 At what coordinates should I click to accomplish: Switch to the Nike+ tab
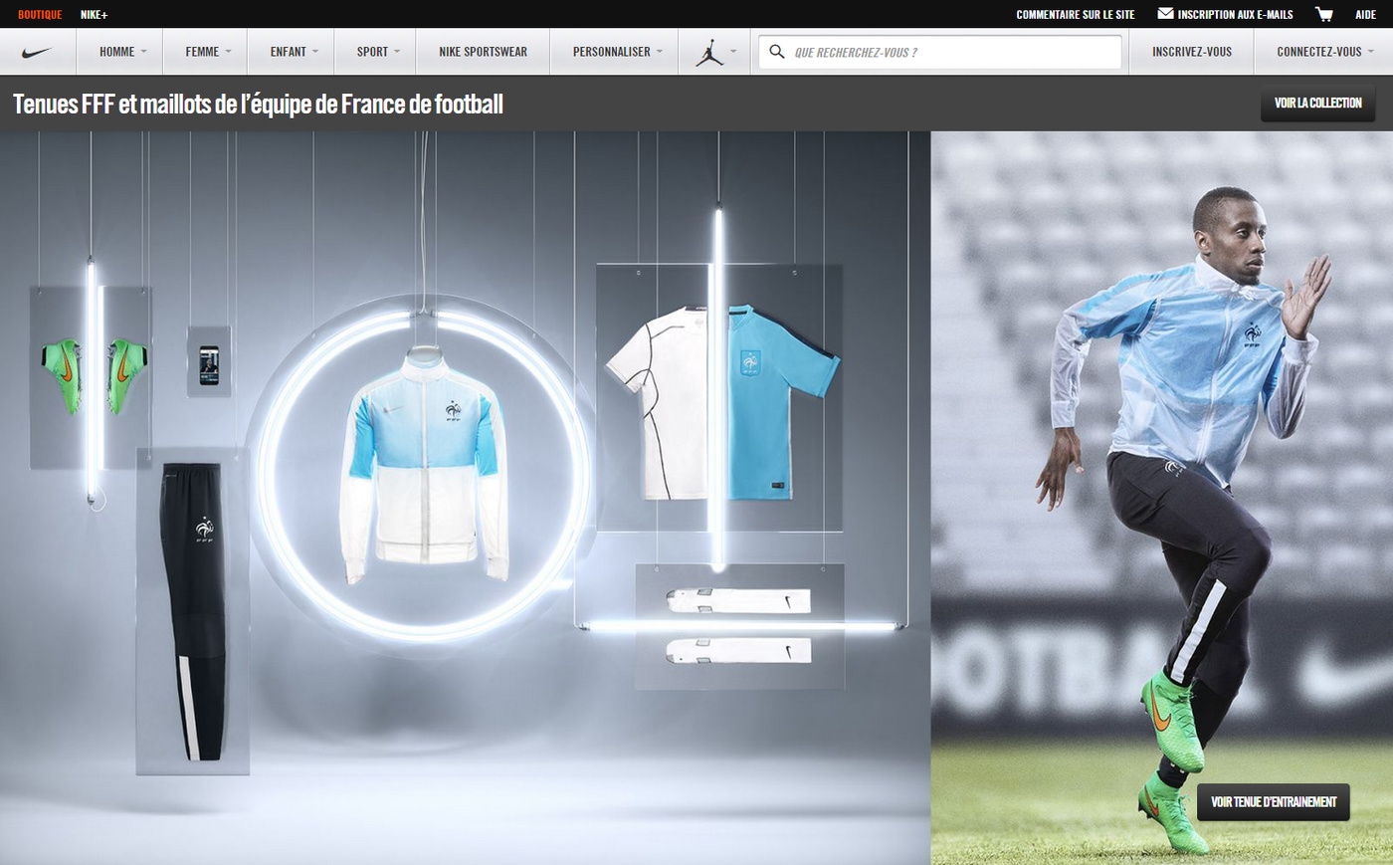point(94,15)
